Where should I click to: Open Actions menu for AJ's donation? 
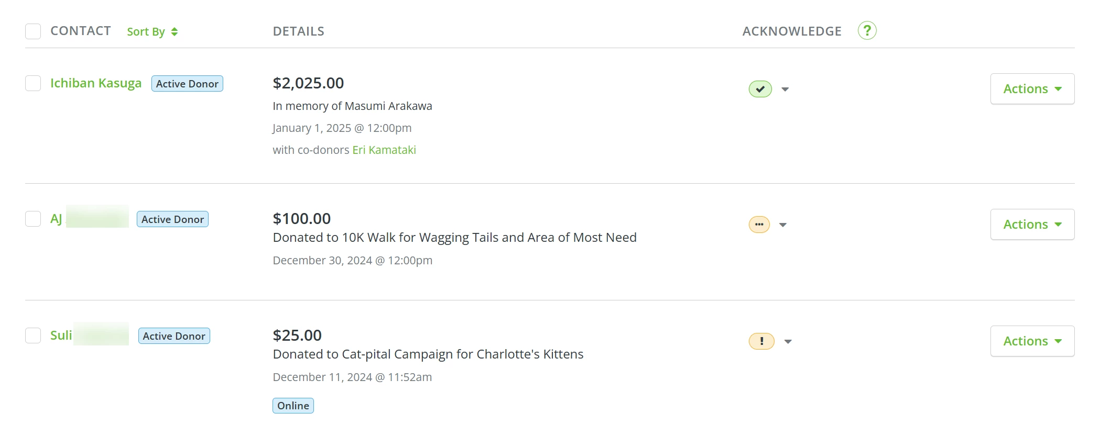tap(1032, 225)
